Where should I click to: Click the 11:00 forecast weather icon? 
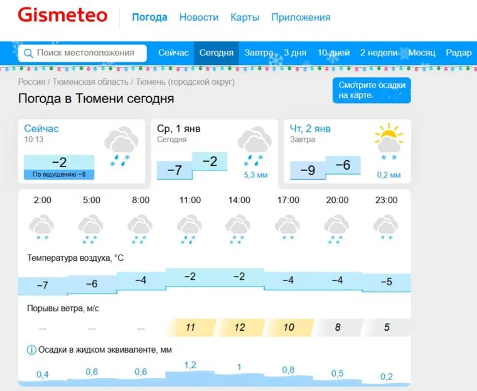(190, 229)
